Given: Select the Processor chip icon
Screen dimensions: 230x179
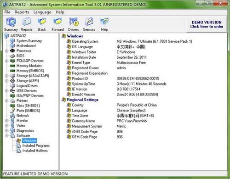Looking at the screenshot, I should click(x=12, y=51).
